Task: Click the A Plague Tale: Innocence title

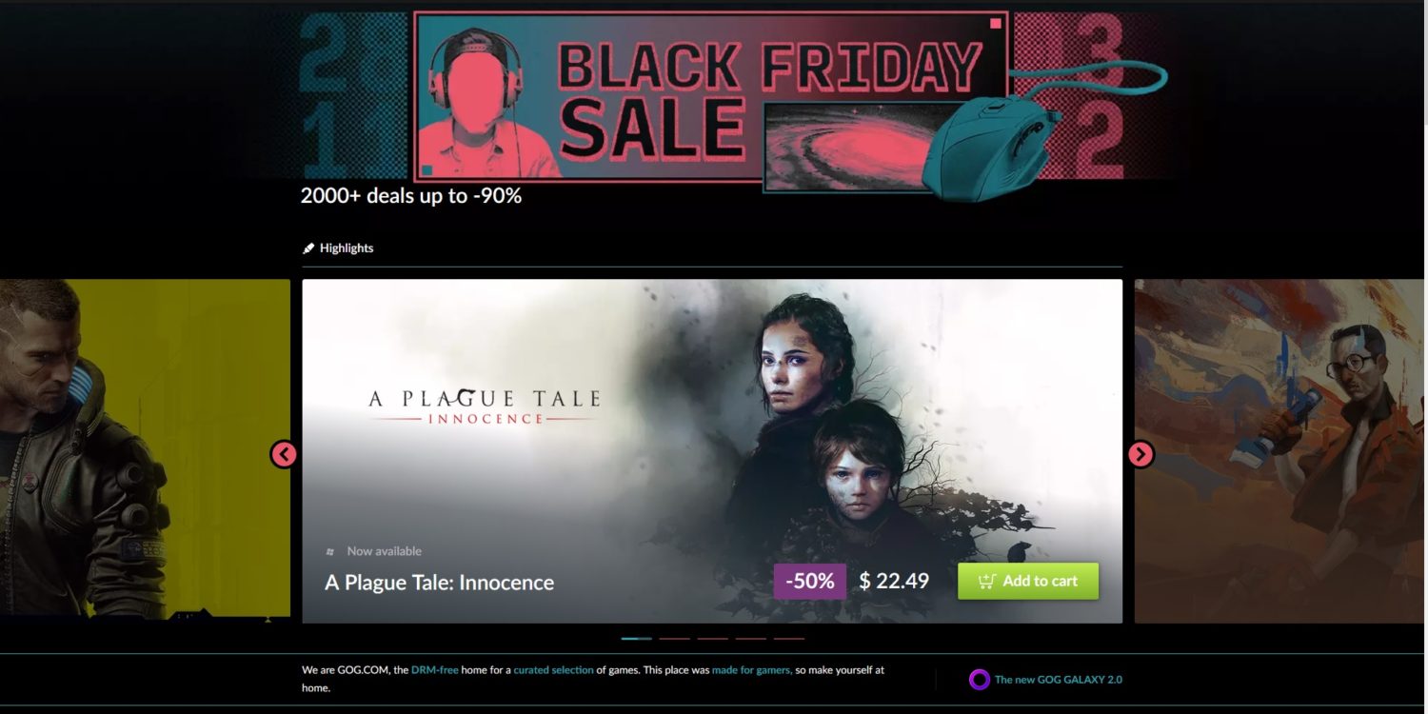Action: (x=439, y=582)
